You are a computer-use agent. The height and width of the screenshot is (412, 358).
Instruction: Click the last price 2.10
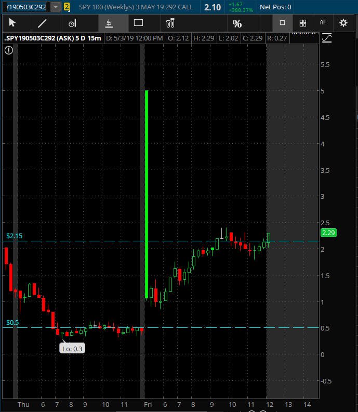coord(213,7)
